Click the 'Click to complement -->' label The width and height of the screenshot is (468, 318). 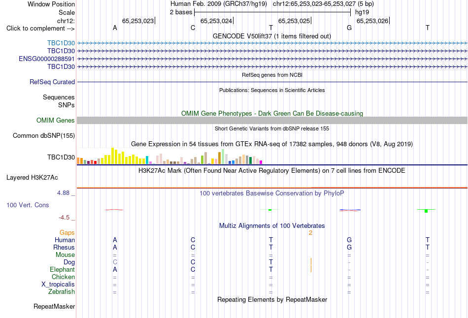[x=40, y=29]
